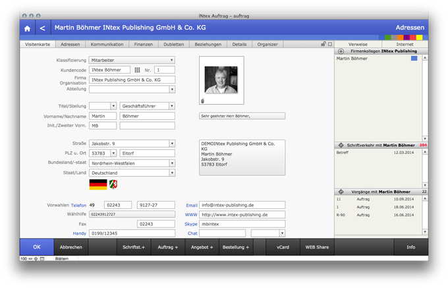
Task: Open the contact portrait photo
Action: tap(221, 80)
